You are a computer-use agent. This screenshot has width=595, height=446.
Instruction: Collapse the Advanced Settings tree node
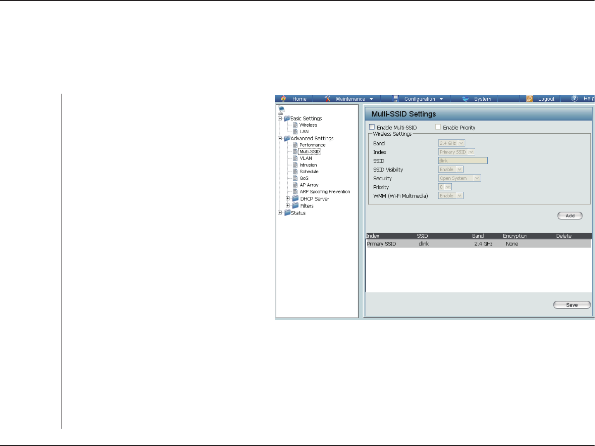pos(280,139)
